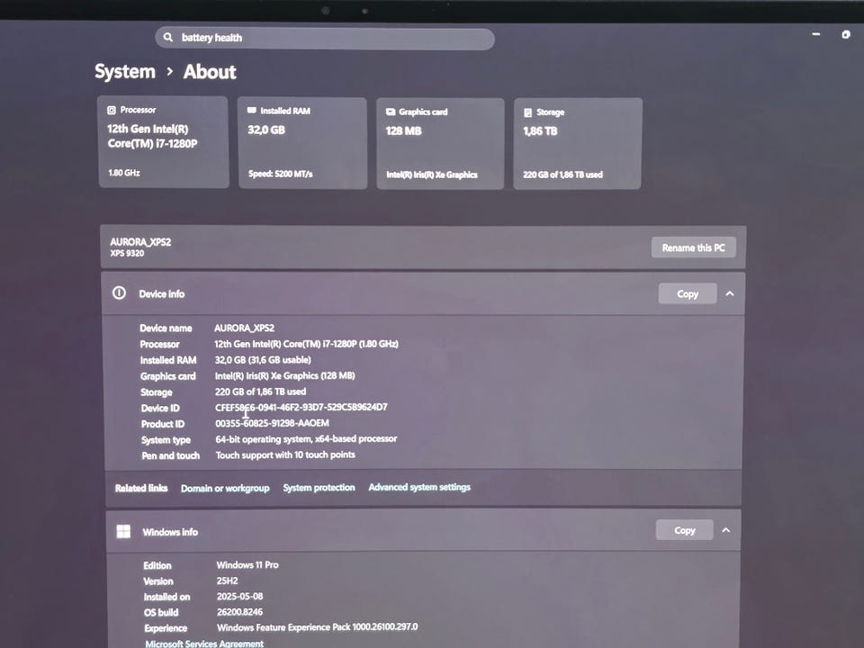
Task: Open the Installed RAM summary card
Action: tap(302, 143)
